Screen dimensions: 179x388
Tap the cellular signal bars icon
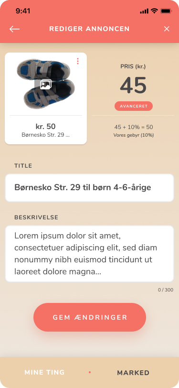coord(144,11)
